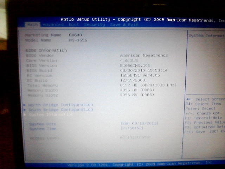The image size is (225, 169).
Task: Click the Memory Slot0 row label
Action: click(x=43, y=90)
